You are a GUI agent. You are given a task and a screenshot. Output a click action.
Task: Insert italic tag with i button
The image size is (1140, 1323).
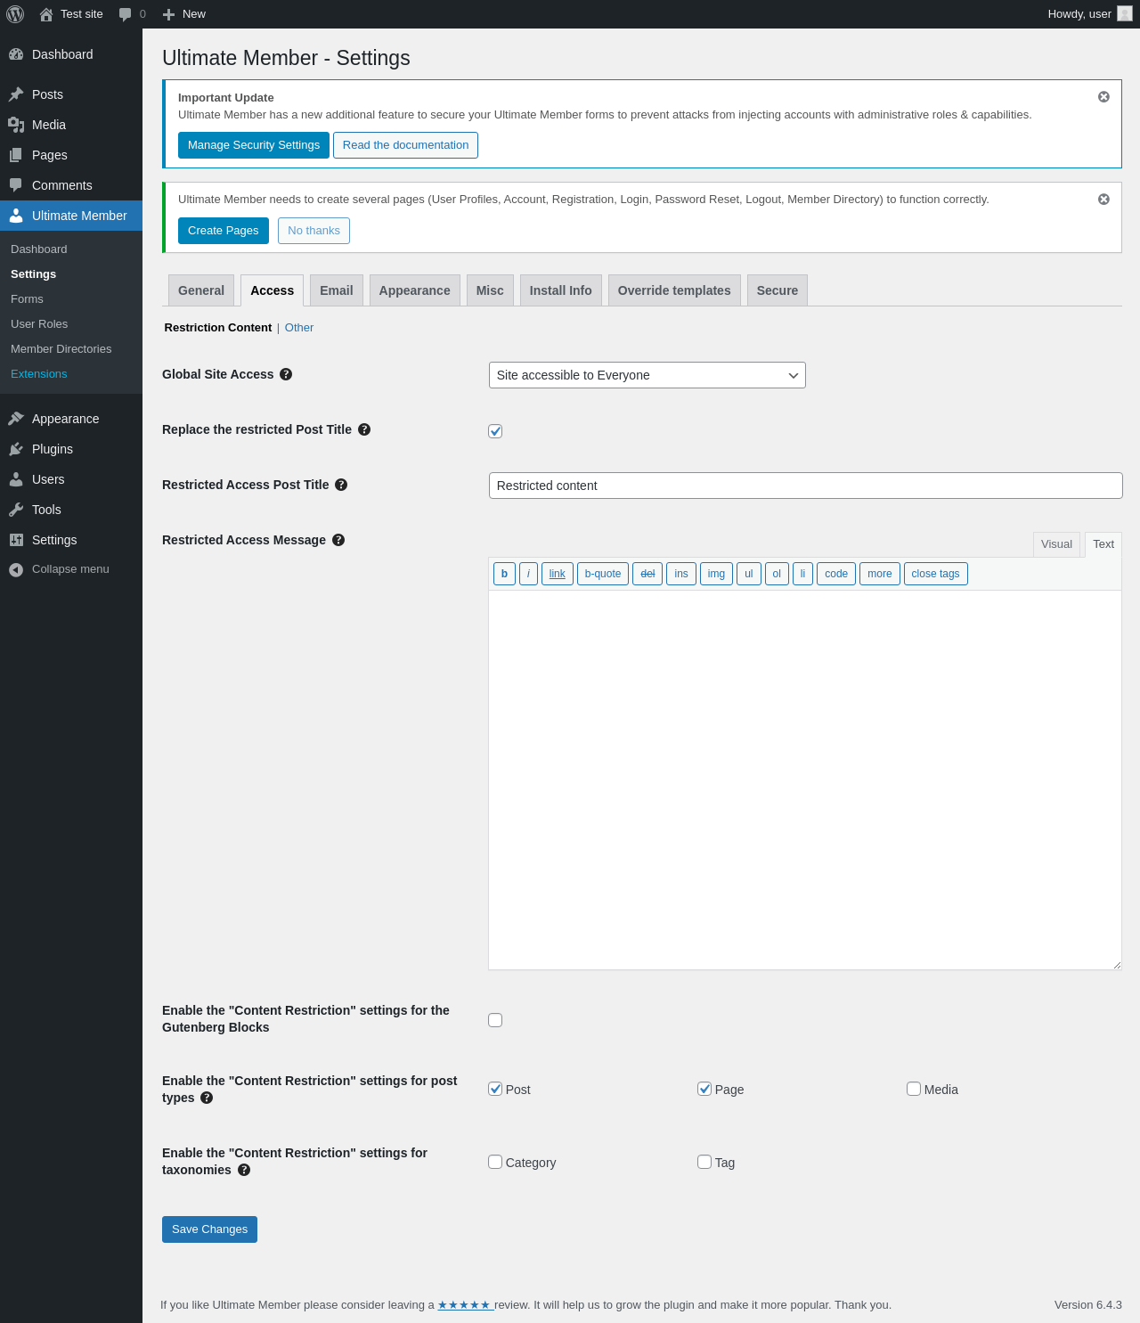coord(528,574)
